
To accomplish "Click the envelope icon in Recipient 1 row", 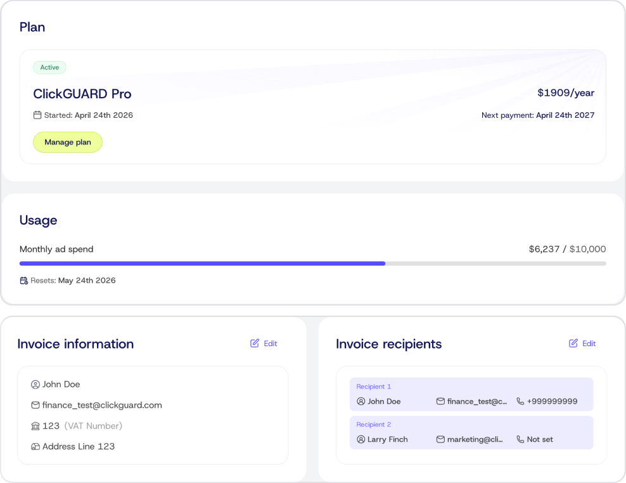I will tap(440, 401).
